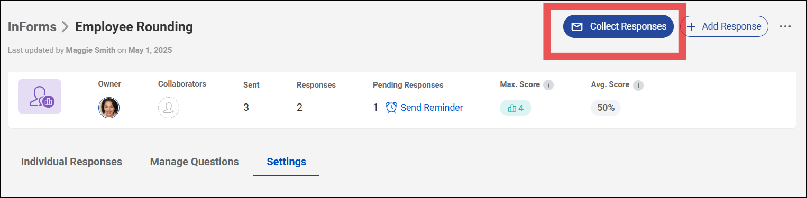Click the Add Response button

724,26
